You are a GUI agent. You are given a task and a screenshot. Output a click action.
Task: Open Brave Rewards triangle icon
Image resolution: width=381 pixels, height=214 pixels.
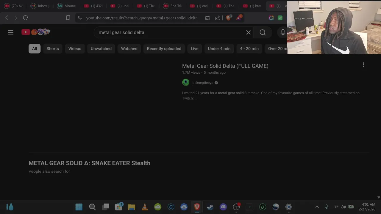[x=239, y=18]
